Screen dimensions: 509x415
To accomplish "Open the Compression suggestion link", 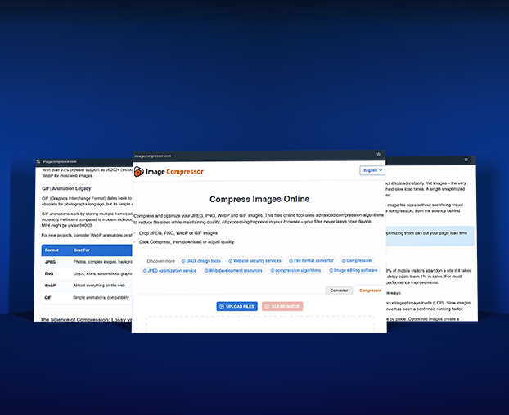I will [357, 260].
